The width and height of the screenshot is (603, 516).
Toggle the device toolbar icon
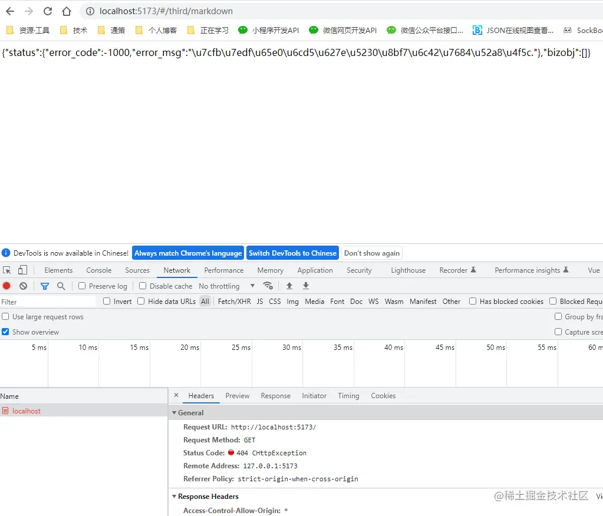pos(22,270)
